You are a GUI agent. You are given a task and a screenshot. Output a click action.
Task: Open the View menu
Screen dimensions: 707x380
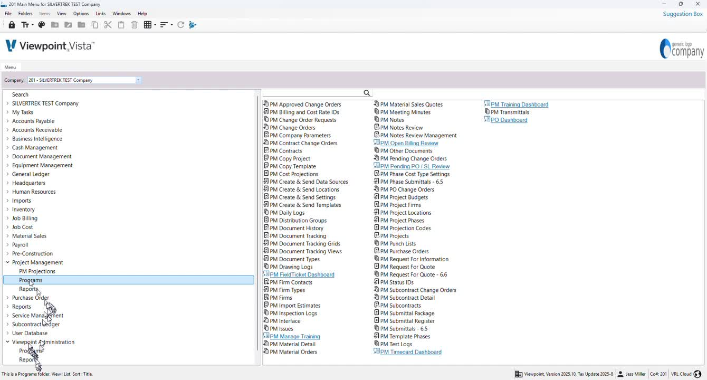pyautogui.click(x=62, y=14)
